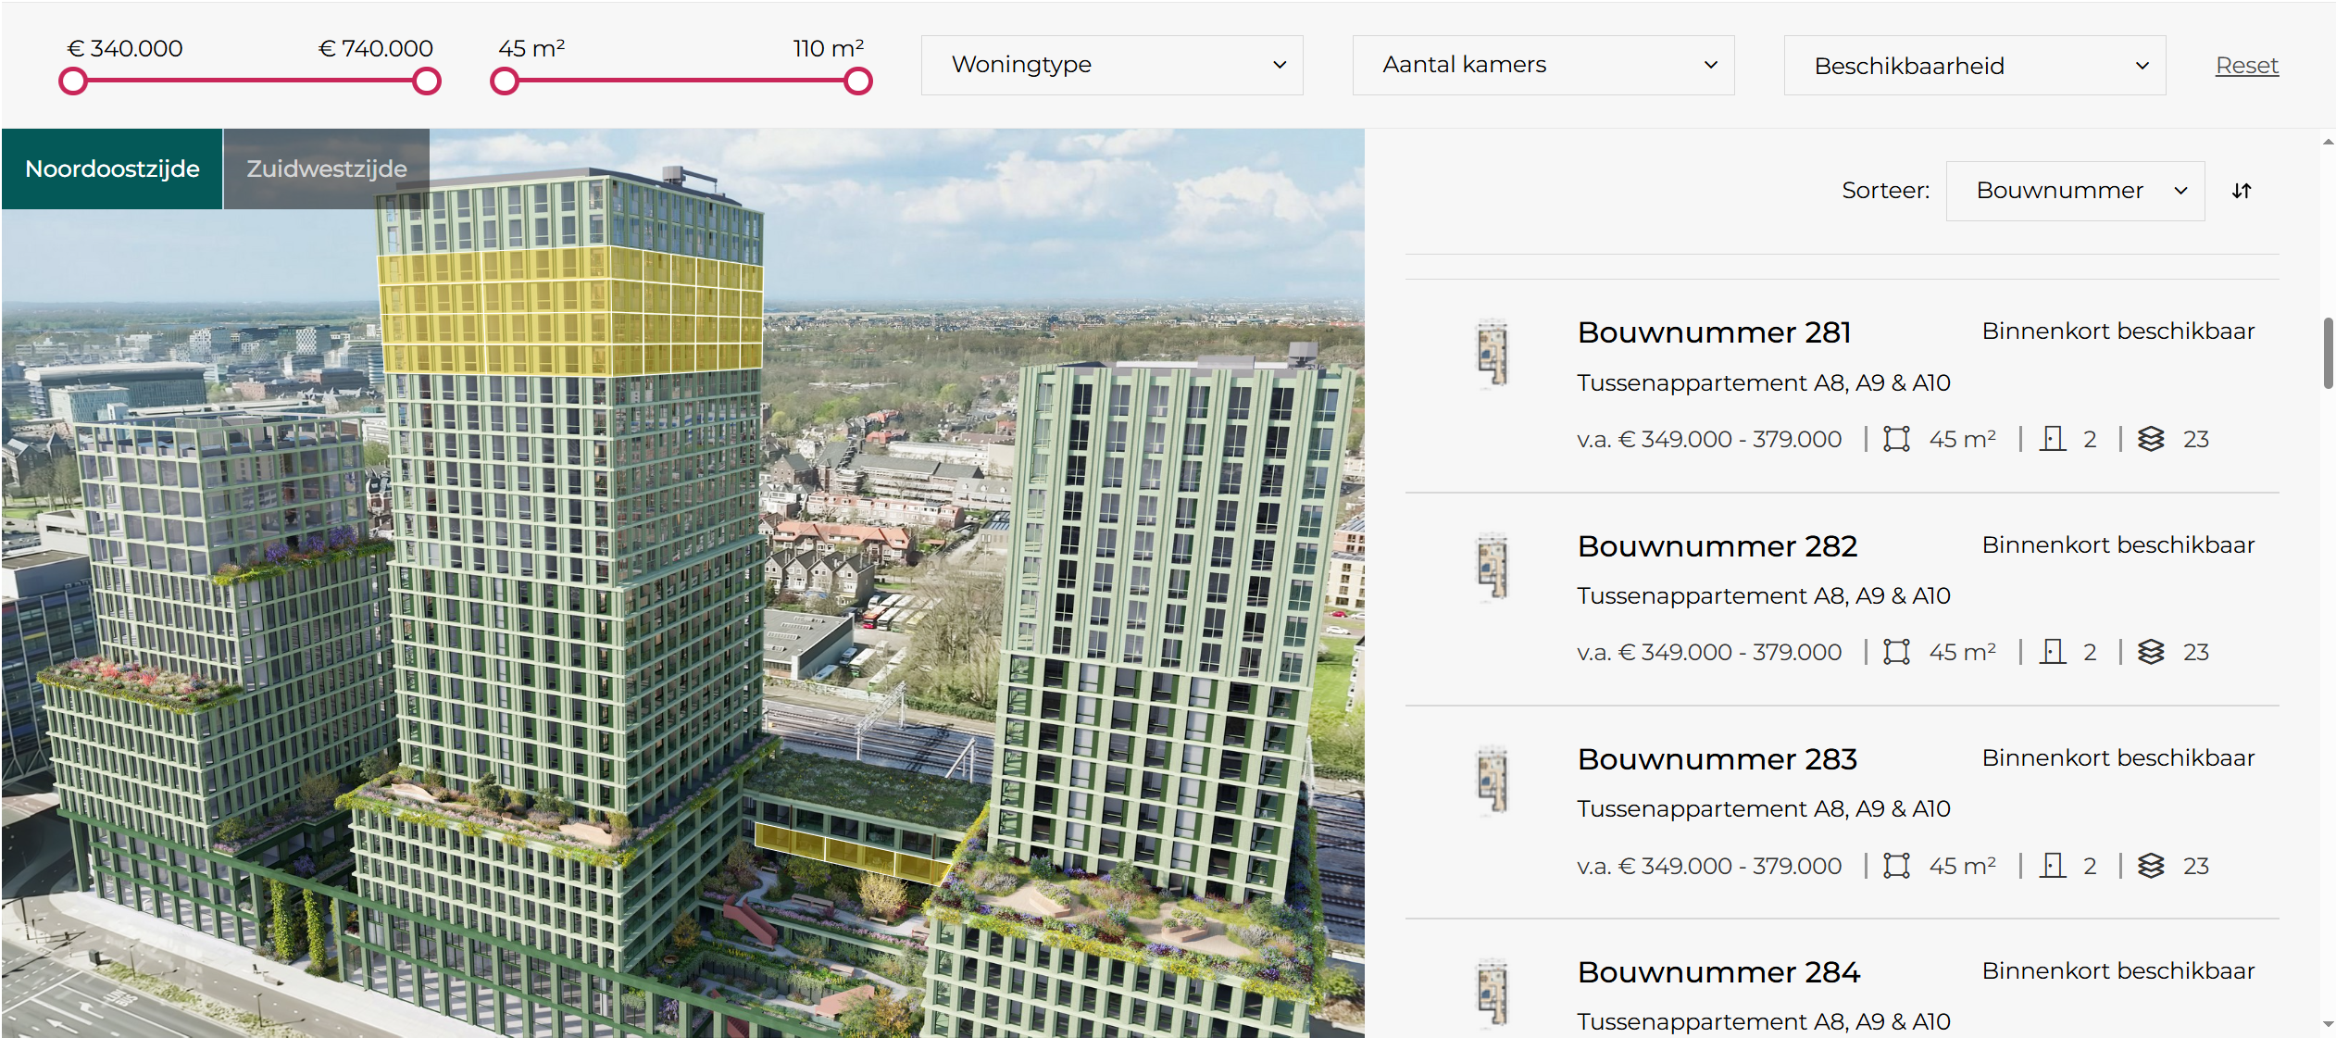
Task: Click the rooms door icon in Bouwnummer 283
Action: click(2053, 866)
